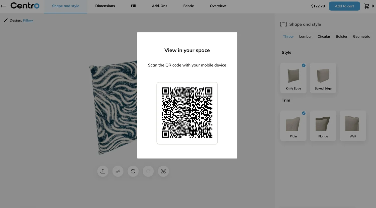Select the Lumbar shape tab
376x208 pixels.
coord(306,36)
